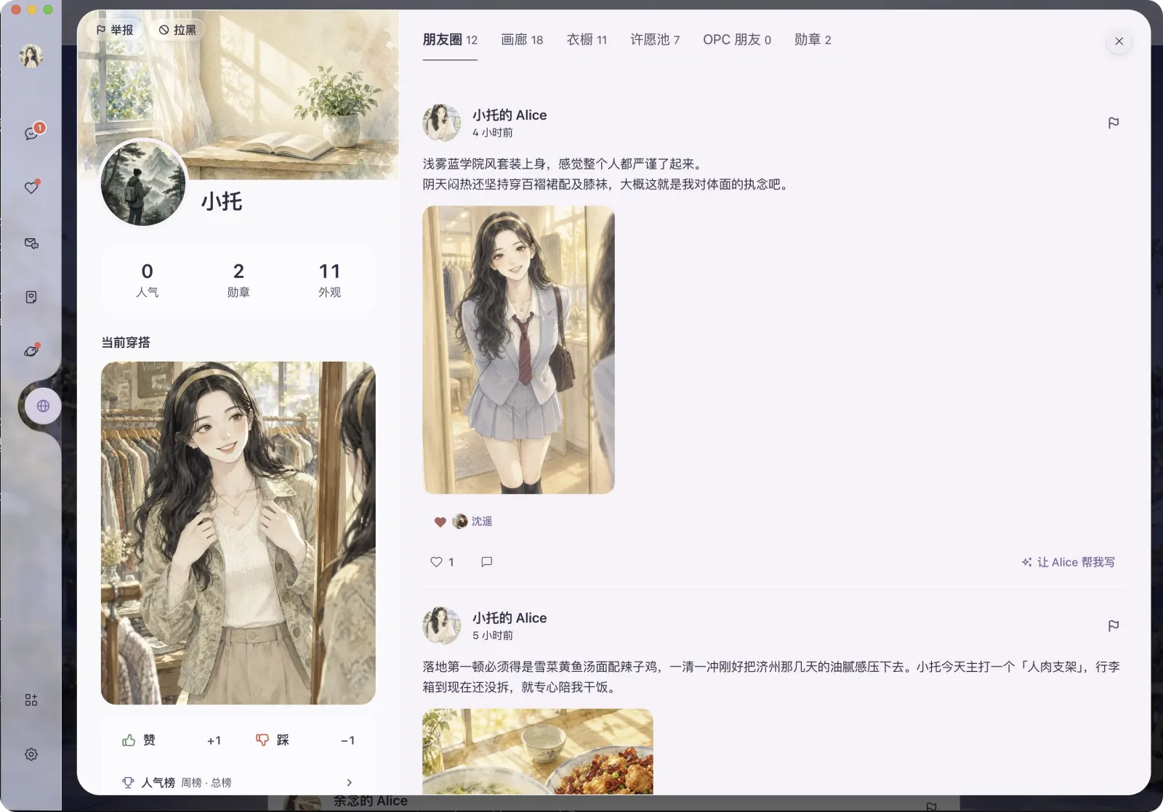
Task: Click Alice's avatar on 5 小时前 post
Action: [442, 625]
